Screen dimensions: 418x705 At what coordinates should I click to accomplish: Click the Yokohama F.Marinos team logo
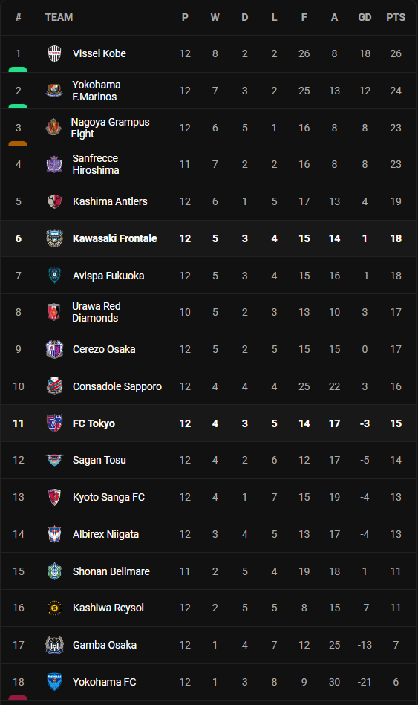(54, 91)
